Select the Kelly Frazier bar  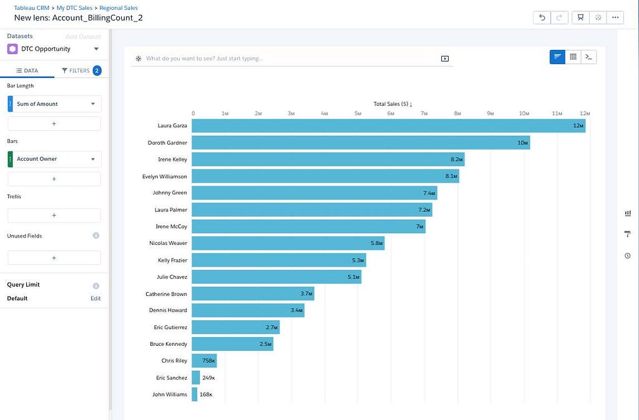pyautogui.click(x=279, y=260)
